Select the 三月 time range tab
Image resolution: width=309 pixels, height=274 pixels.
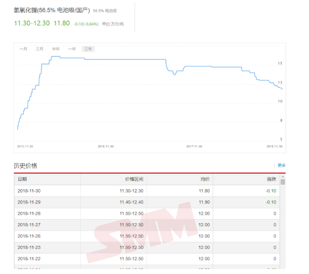tap(40, 49)
